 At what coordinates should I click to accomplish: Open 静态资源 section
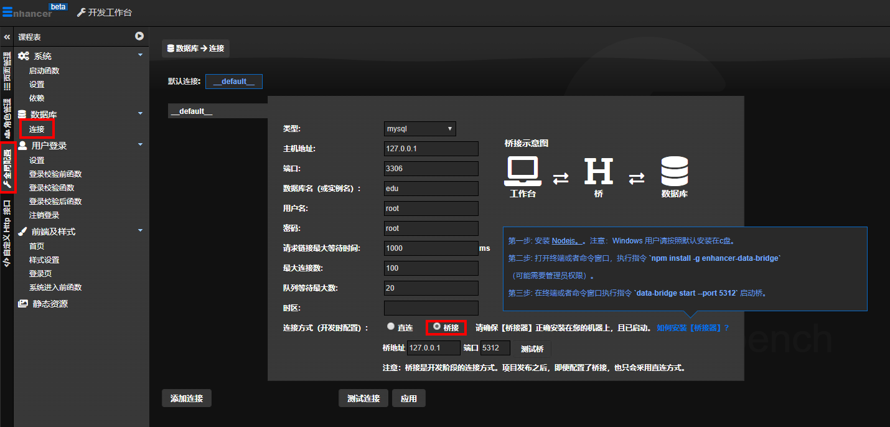coord(50,304)
